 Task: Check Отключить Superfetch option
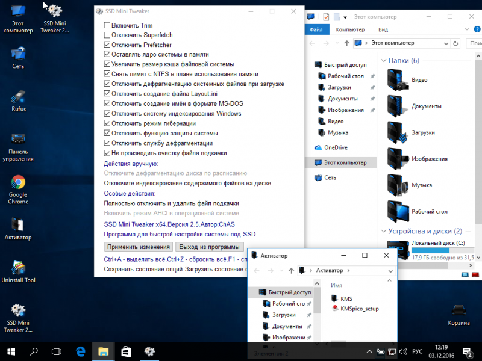pyautogui.click(x=107, y=35)
